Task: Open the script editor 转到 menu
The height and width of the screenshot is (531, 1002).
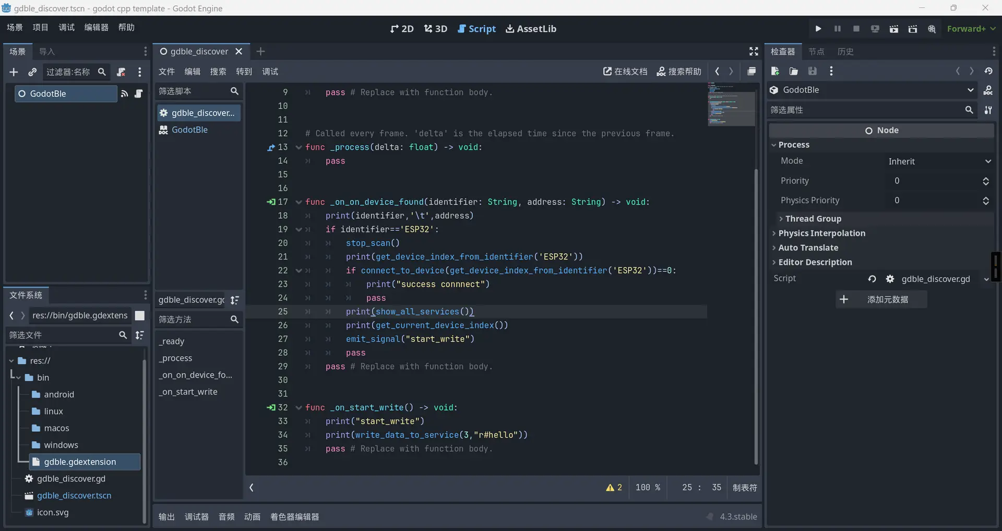Action: 244,72
